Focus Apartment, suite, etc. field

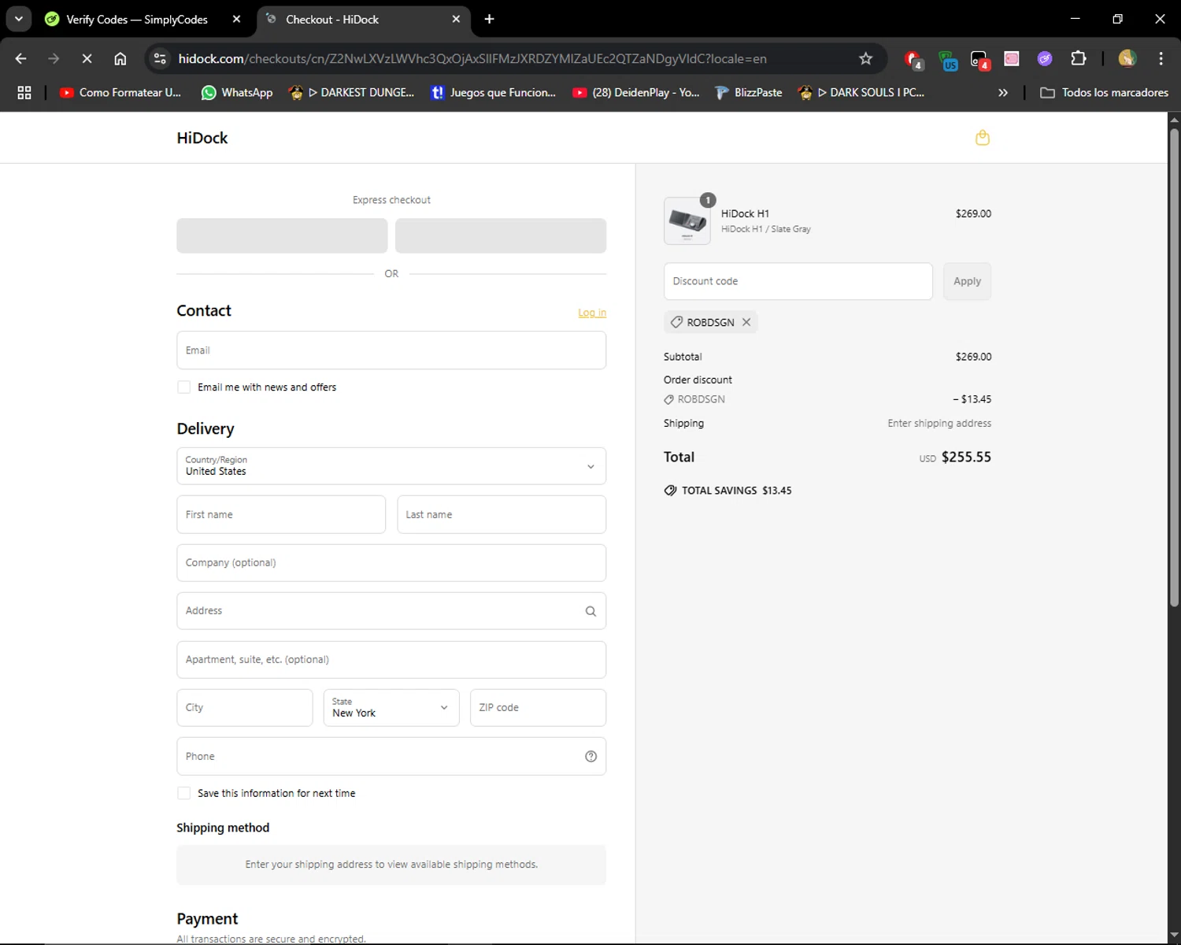point(391,660)
